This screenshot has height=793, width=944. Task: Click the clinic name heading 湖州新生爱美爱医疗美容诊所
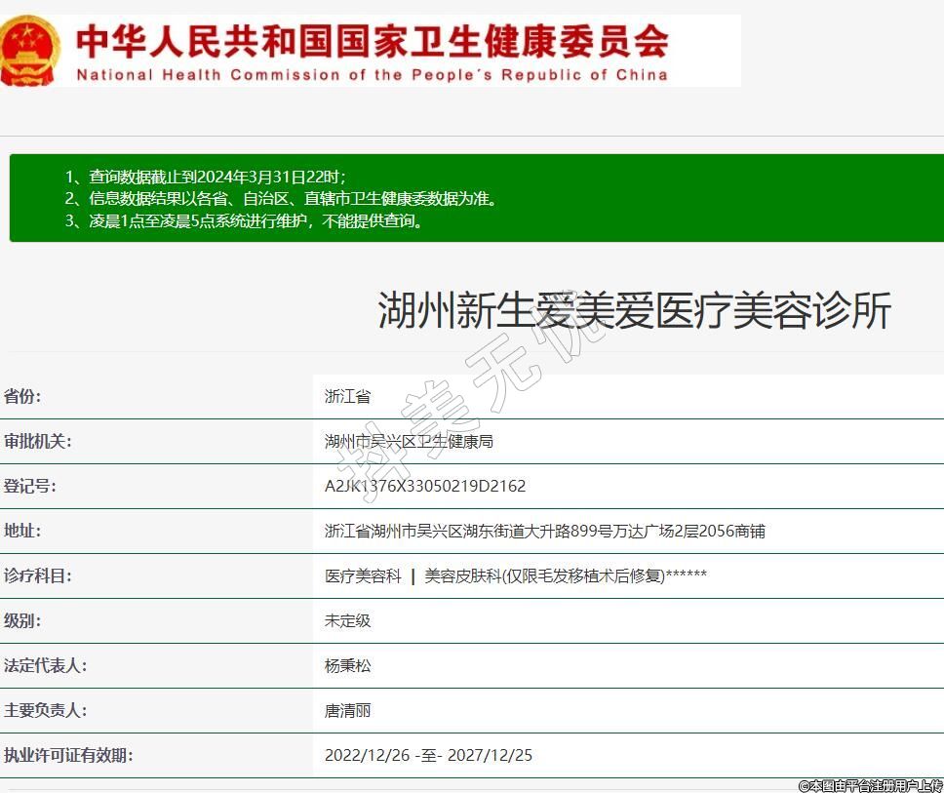tap(634, 311)
